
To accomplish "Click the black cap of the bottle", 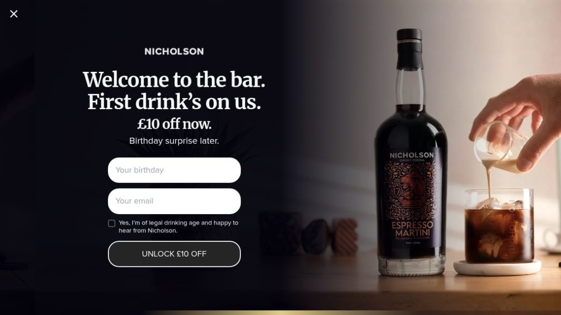I will [x=409, y=48].
